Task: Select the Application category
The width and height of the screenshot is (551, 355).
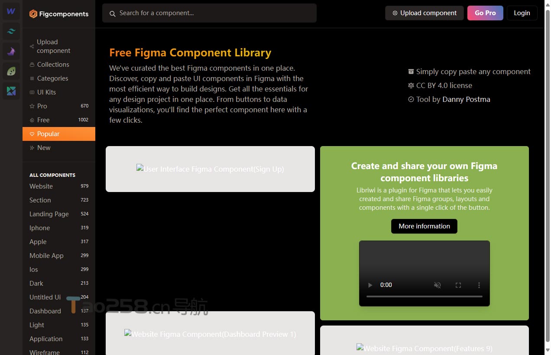Action: [59, 339]
